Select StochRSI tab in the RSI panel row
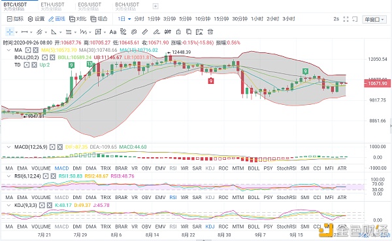This screenshot has width=392, height=241. pyautogui.click(x=286, y=197)
